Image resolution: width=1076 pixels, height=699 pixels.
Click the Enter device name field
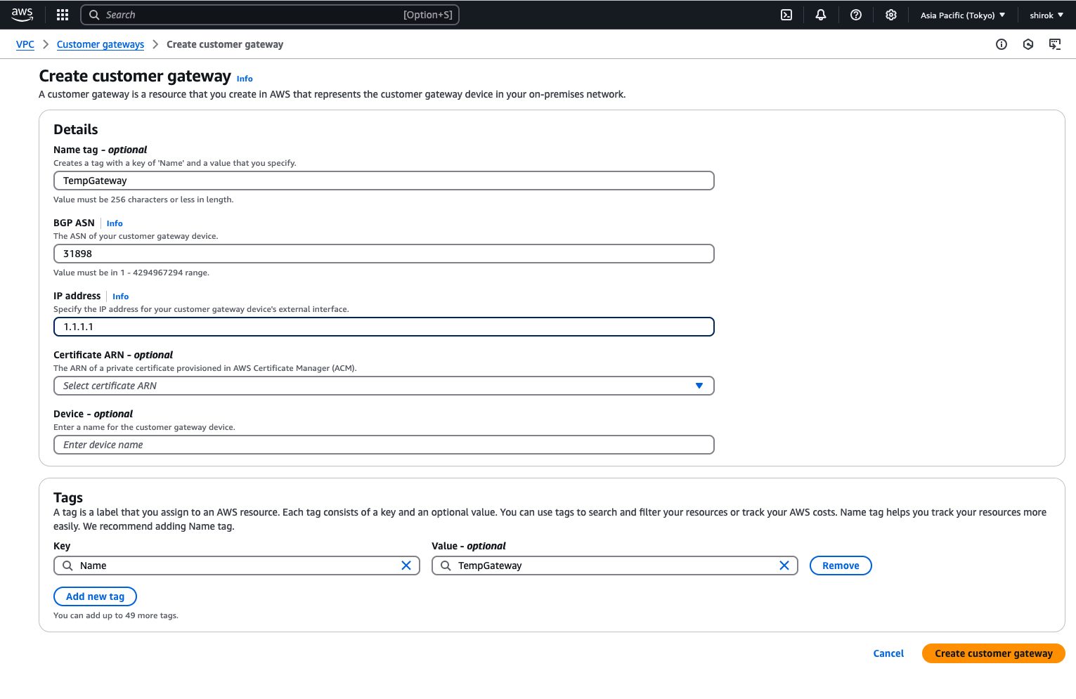384,445
